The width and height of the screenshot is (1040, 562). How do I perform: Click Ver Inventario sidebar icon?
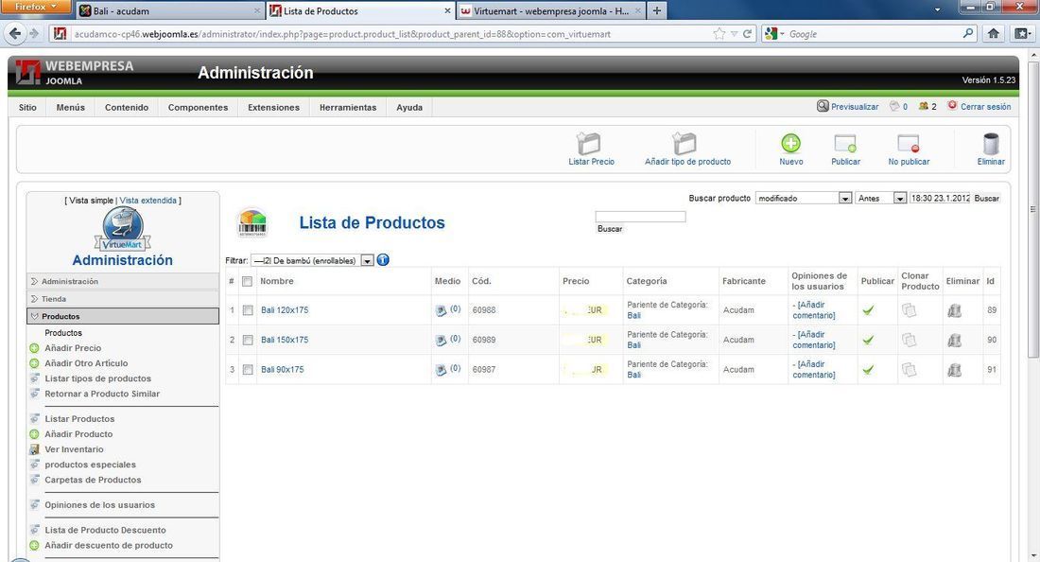coord(34,449)
